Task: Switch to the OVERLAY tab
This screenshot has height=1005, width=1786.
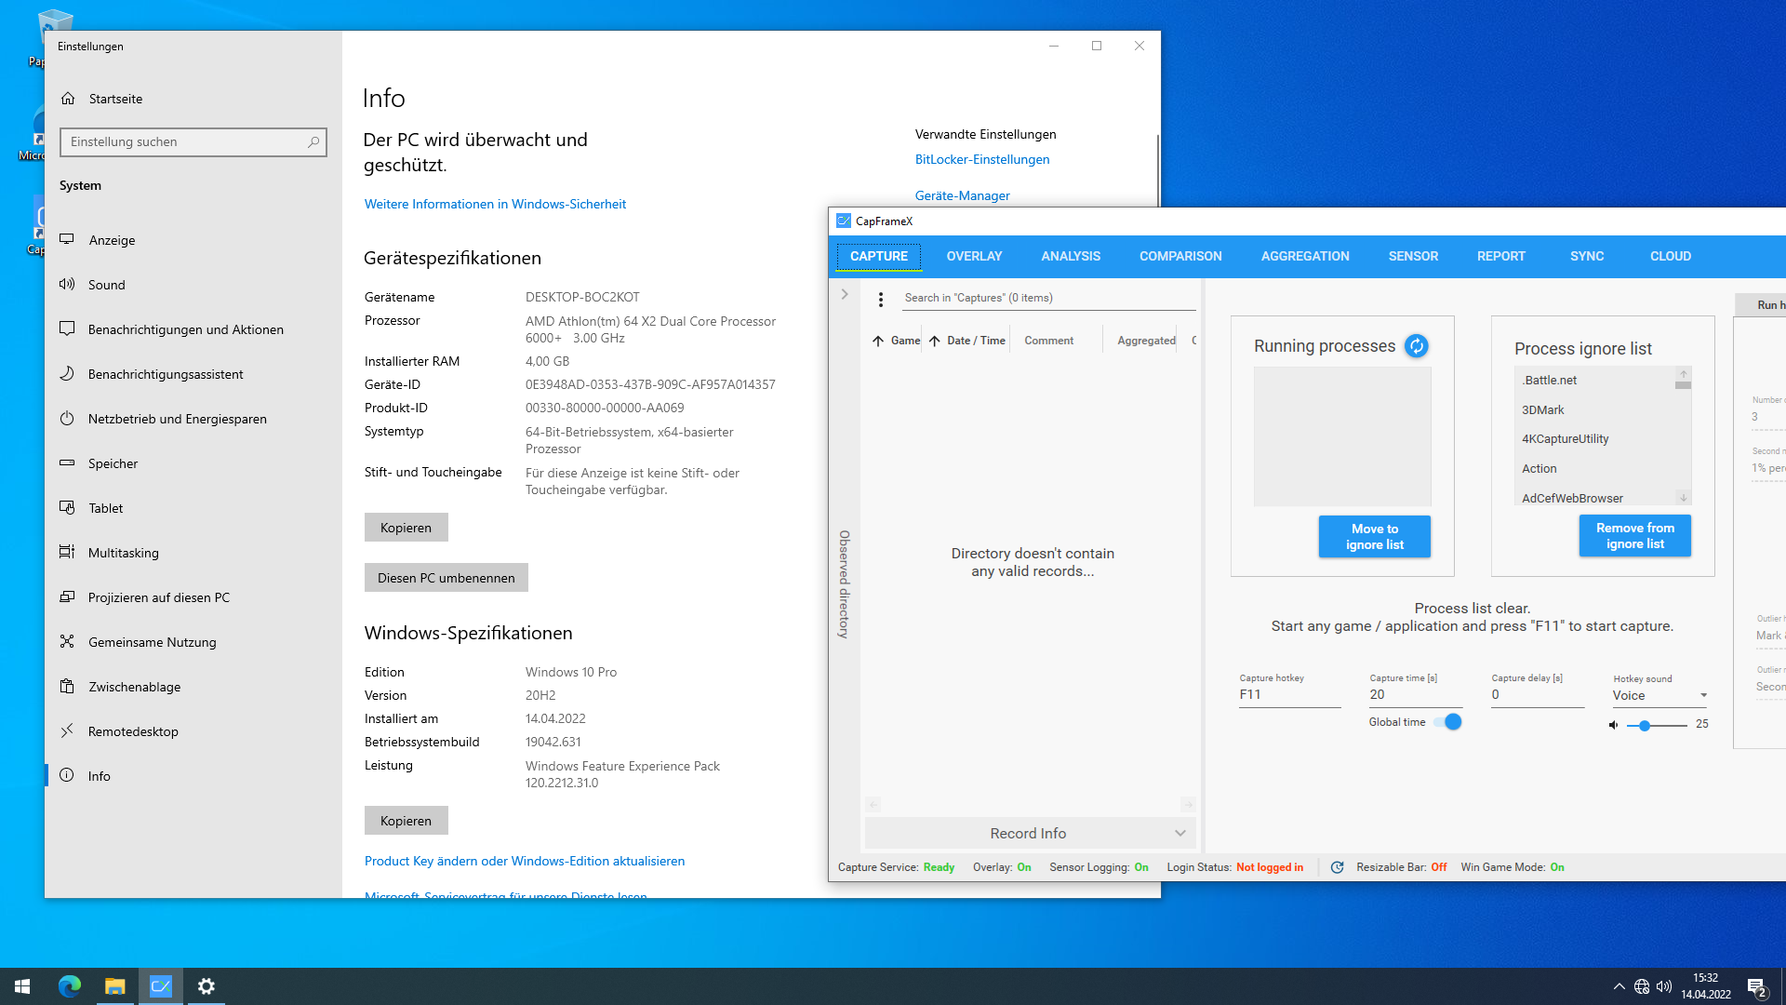Action: 973,256
